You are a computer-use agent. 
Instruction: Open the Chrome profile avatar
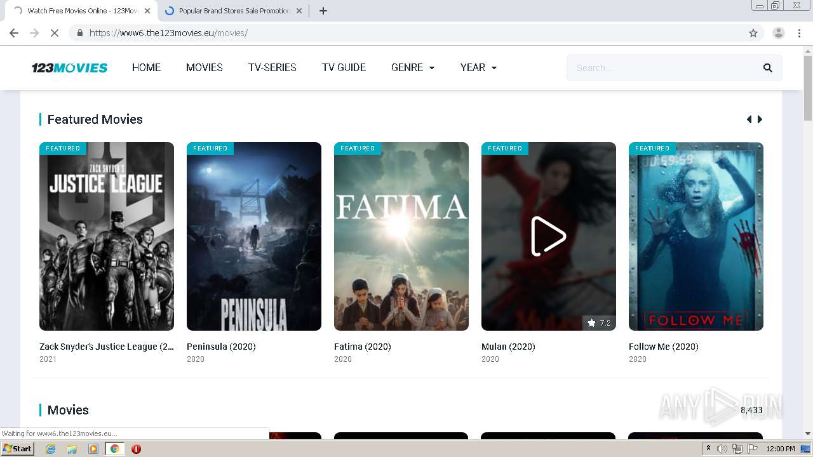pos(779,33)
